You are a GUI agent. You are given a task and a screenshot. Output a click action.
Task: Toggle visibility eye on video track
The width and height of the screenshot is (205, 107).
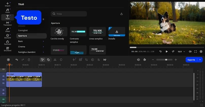(x=4, y=76)
